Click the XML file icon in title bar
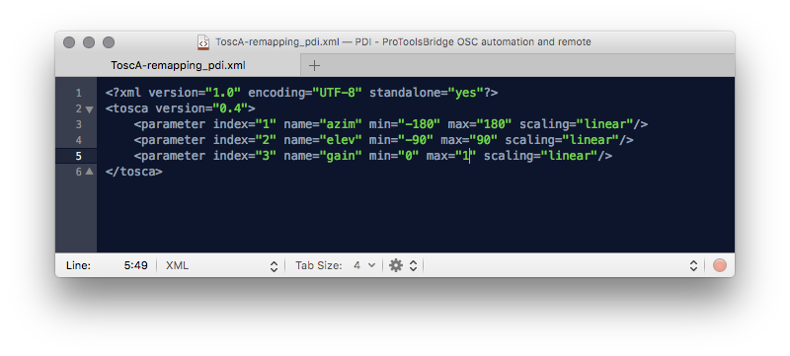 click(203, 42)
